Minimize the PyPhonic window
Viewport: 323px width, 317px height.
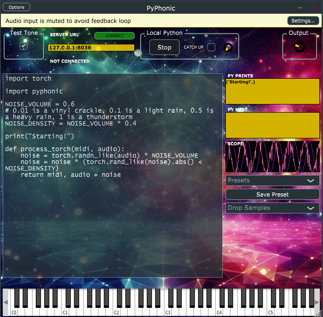click(x=300, y=8)
